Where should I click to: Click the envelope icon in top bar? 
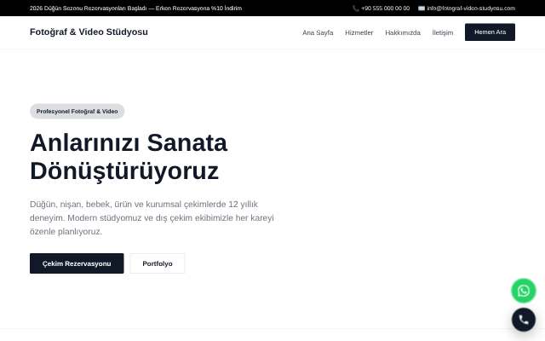coord(422,9)
